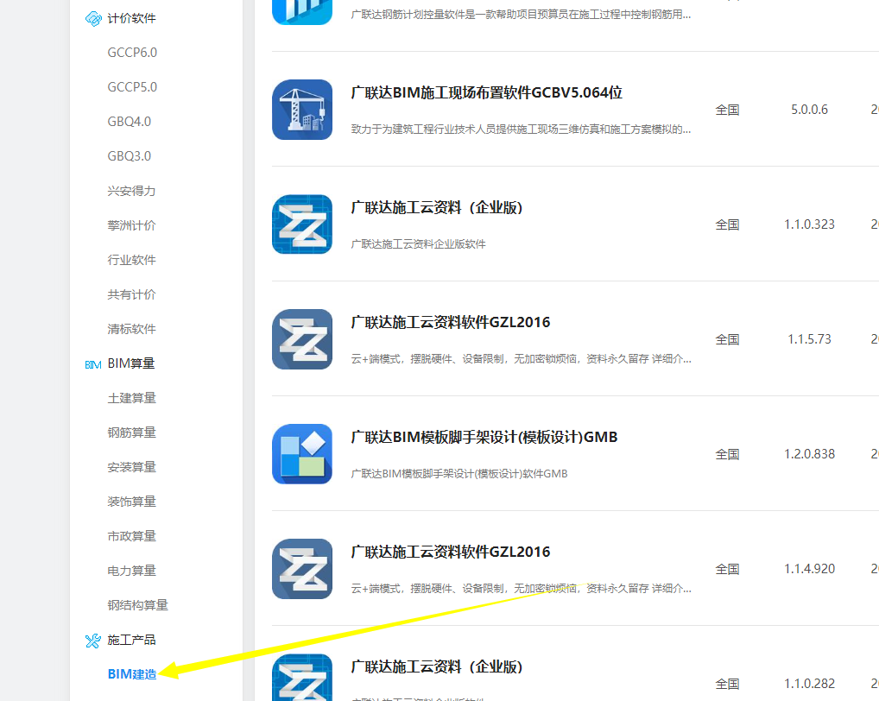Screen dimensions: 879x701
Task: Open 广联达施工云资料 企业版 1.1.0.323 icon
Action: click(302, 224)
